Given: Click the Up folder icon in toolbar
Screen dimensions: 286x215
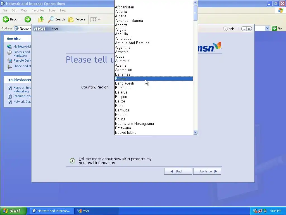Looking at the screenshot, I should (x=41, y=19).
